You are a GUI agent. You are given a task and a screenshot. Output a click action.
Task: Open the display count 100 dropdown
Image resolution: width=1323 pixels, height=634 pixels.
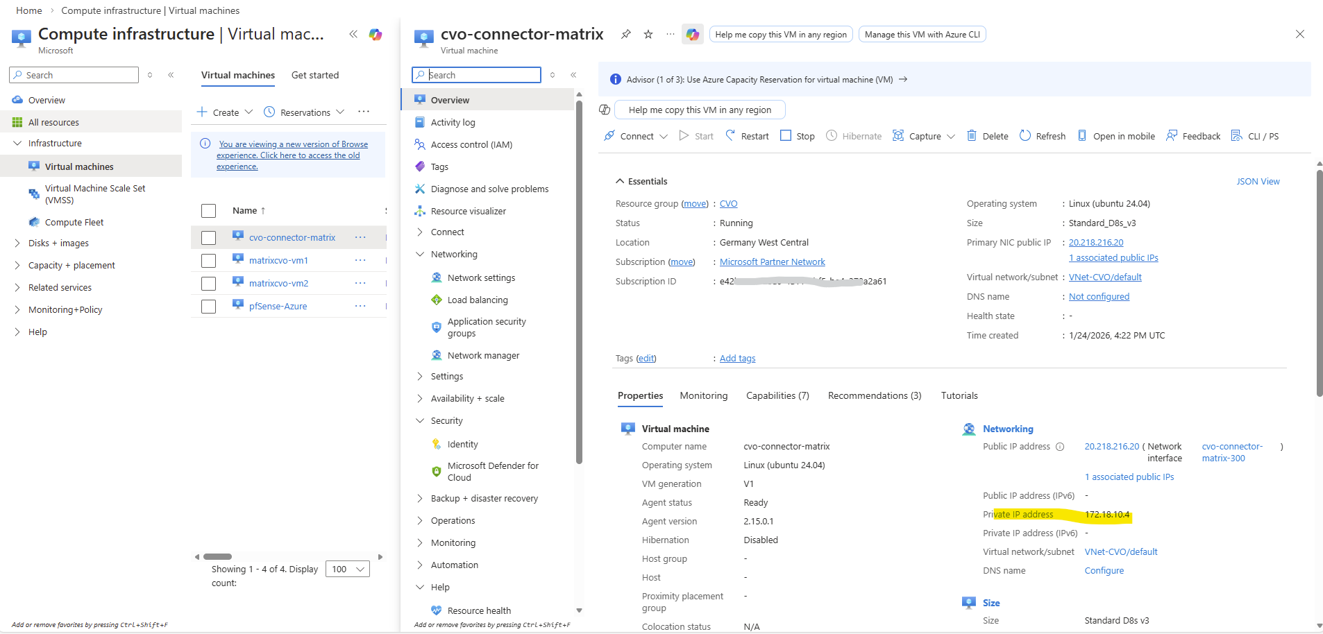click(348, 569)
